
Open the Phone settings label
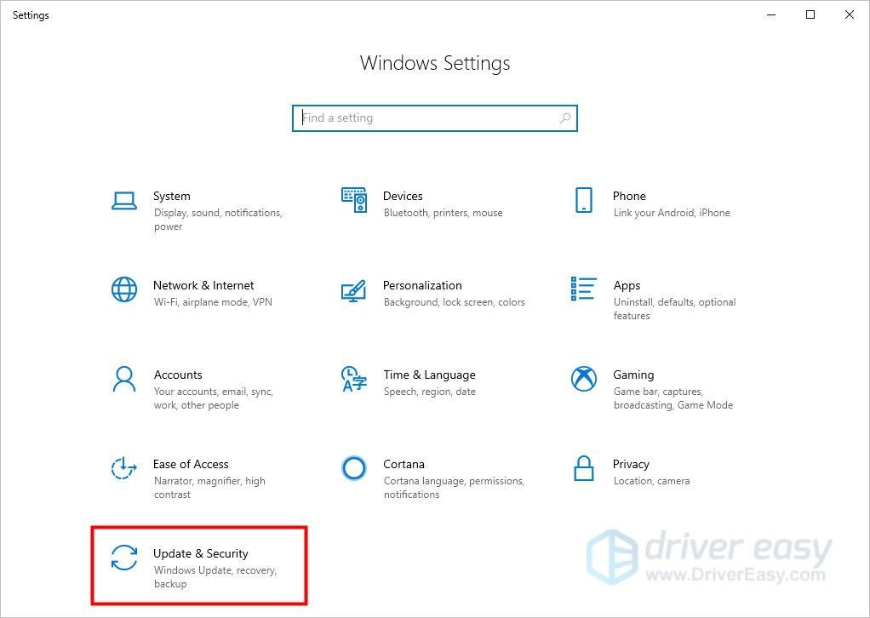coord(629,196)
